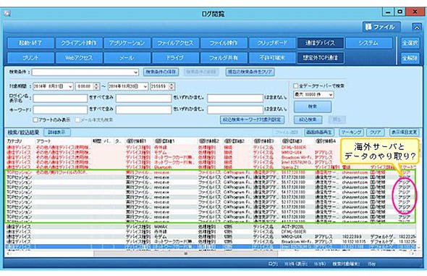Select the 起動・終了 log category tab
427x276 pixels.
[30, 43]
